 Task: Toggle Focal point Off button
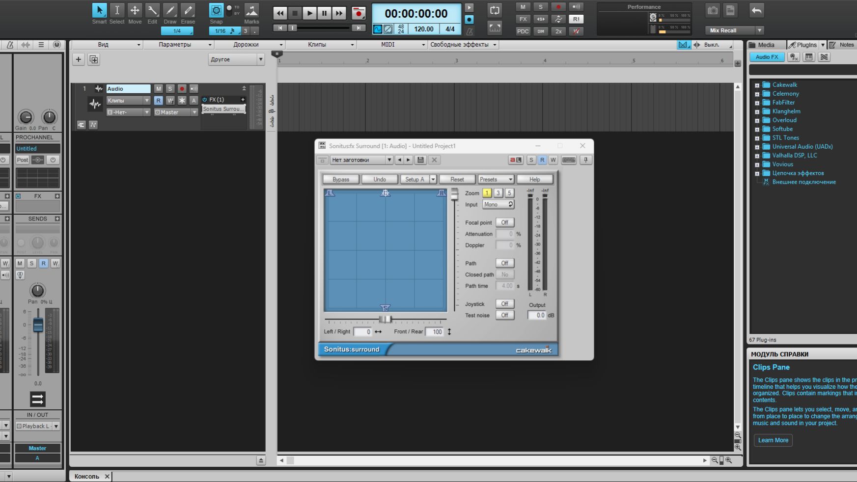point(505,222)
